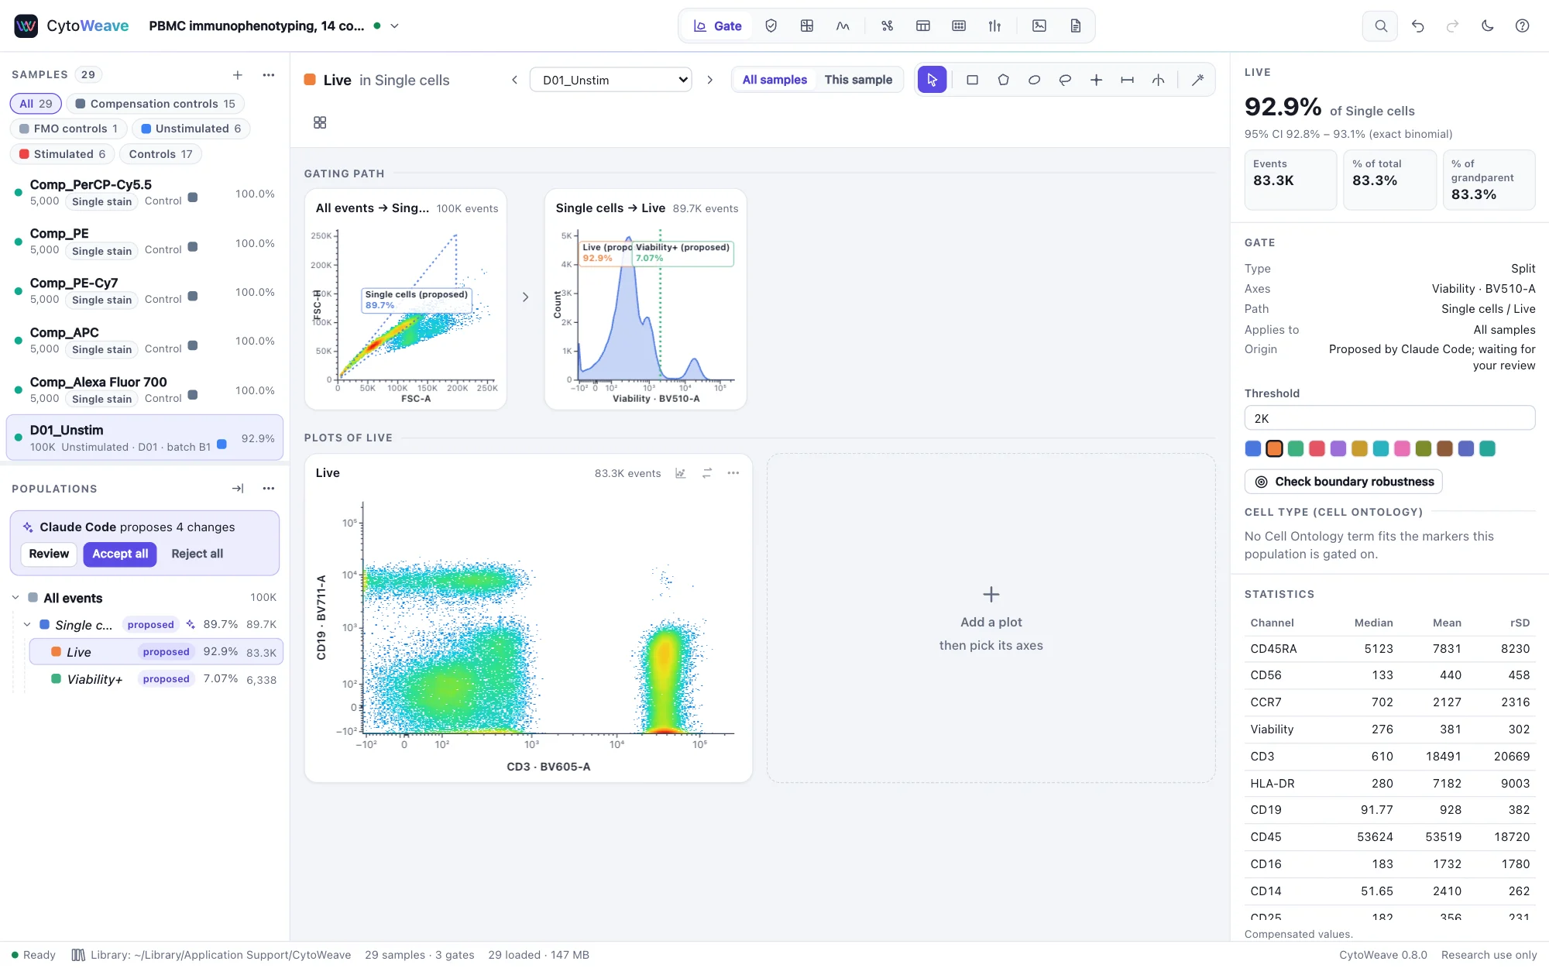The width and height of the screenshot is (1549, 968).
Task: Switch scope to This sample
Action: 858,80
